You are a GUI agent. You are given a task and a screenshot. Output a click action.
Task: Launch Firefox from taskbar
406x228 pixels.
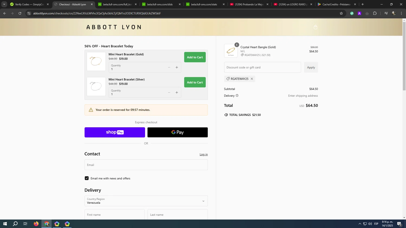click(36, 224)
